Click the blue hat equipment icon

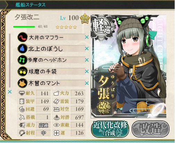pyautogui.click(x=23, y=49)
